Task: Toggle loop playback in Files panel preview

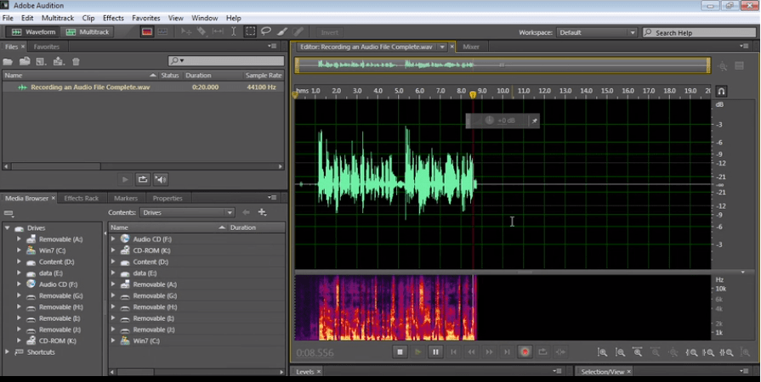Action: point(143,179)
